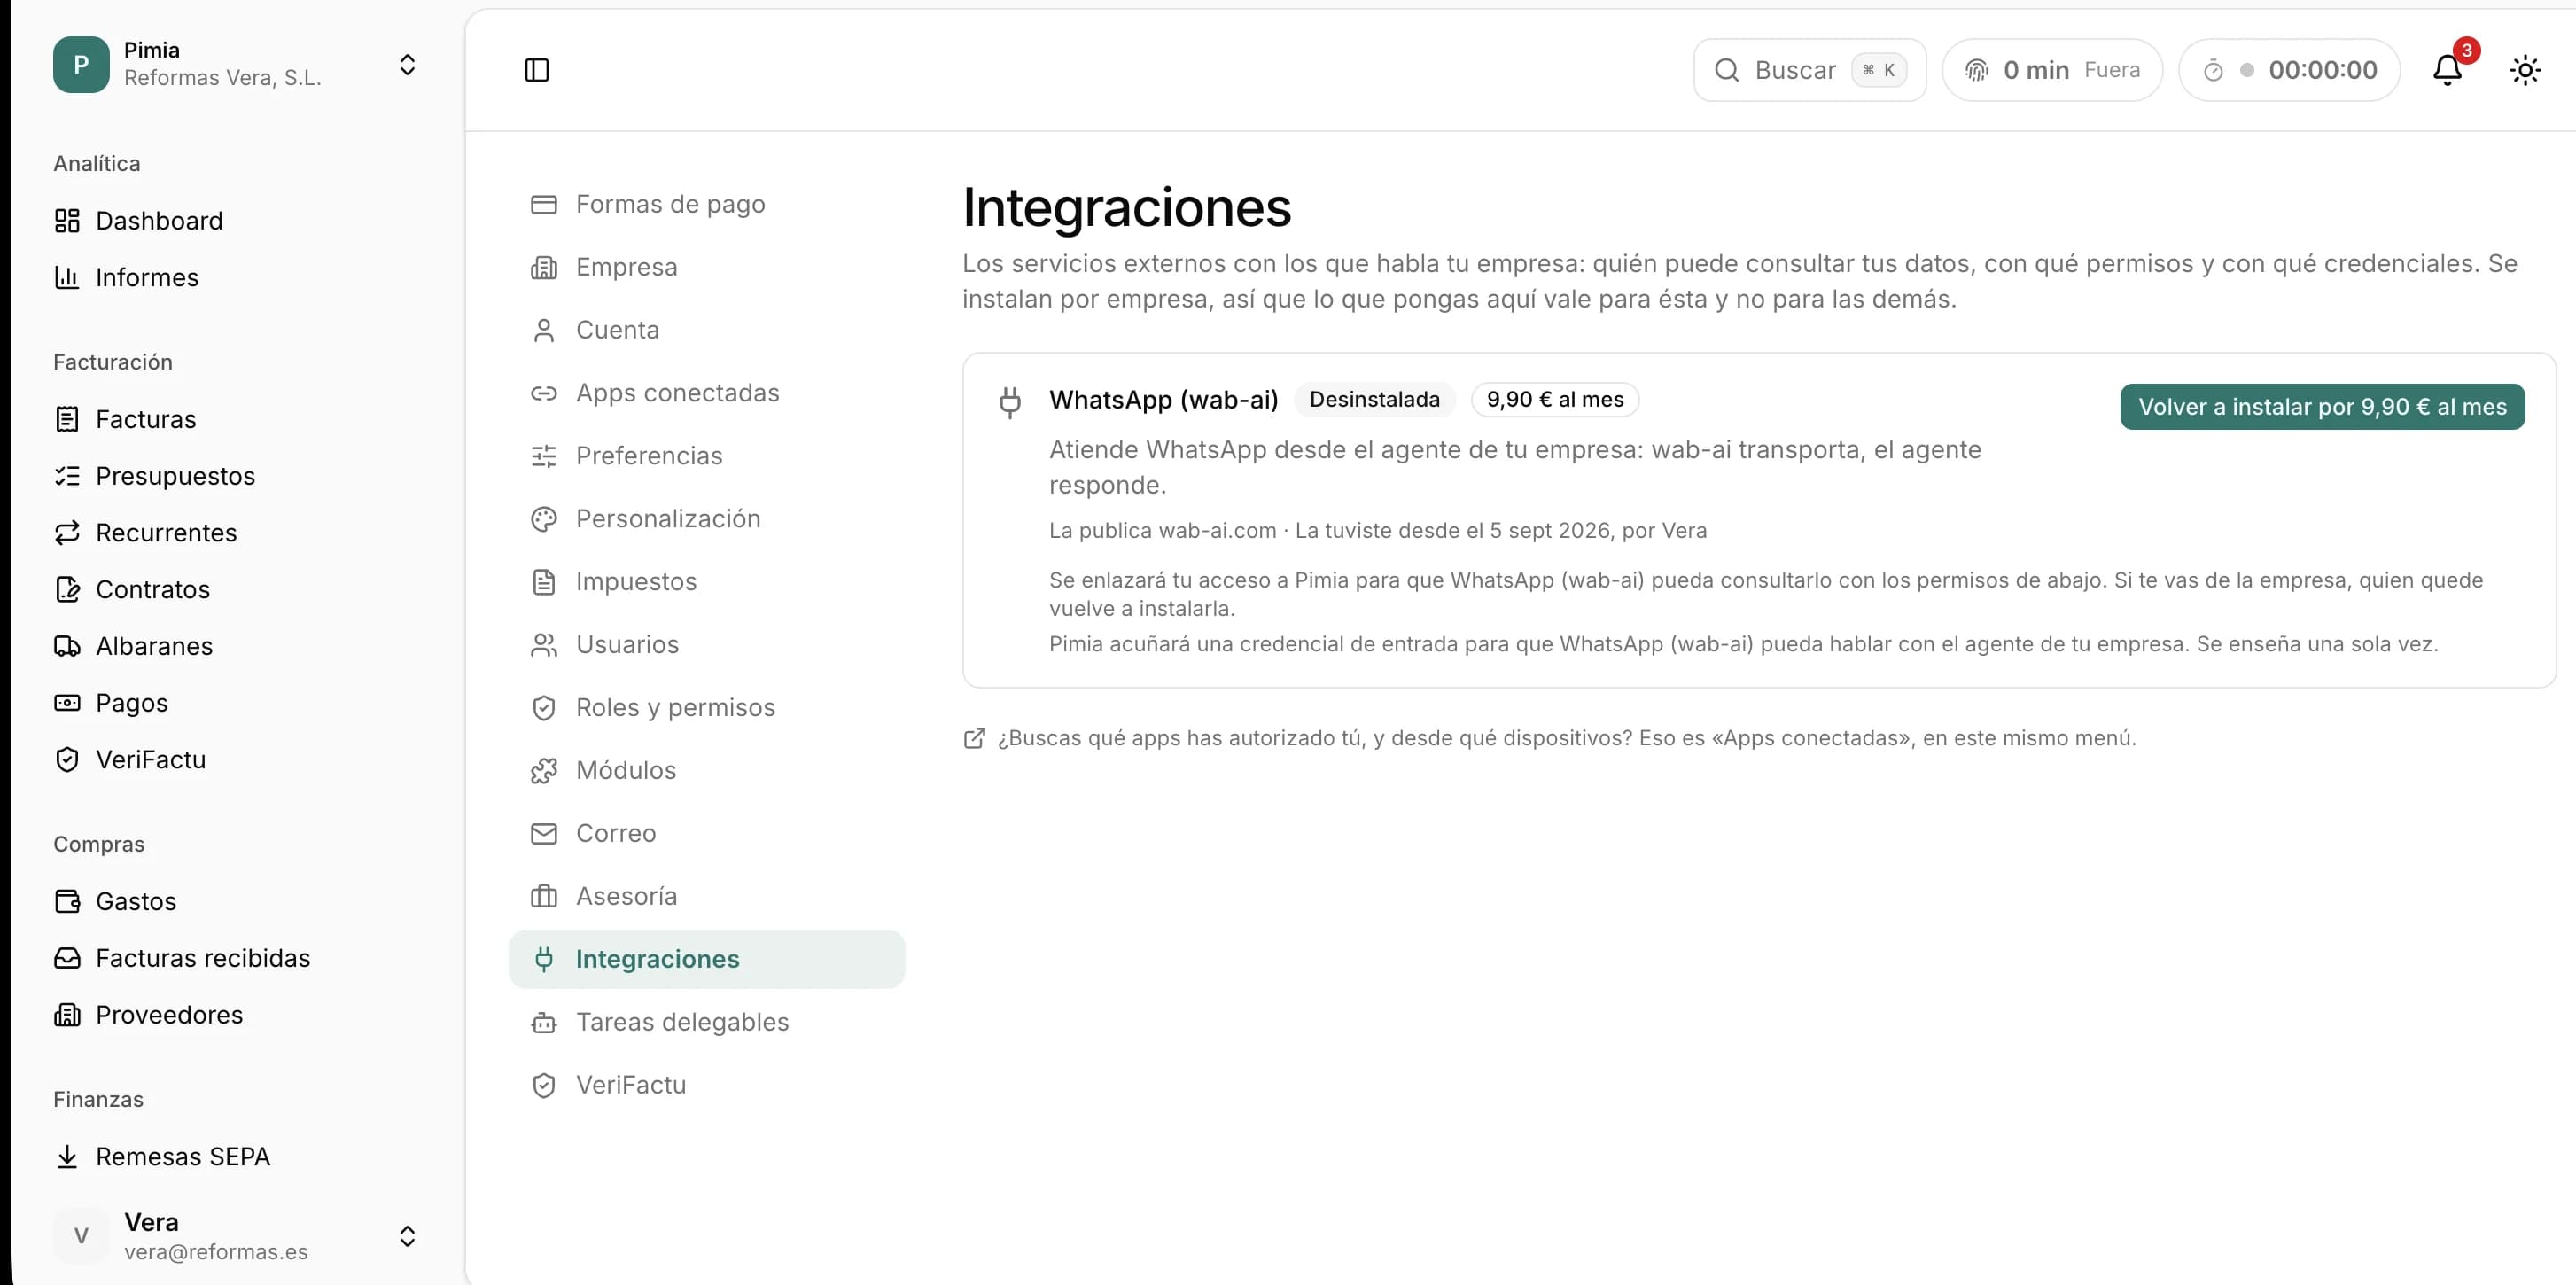Click the Correo envelope icon
The height and width of the screenshot is (1285, 2576).
coord(544,834)
